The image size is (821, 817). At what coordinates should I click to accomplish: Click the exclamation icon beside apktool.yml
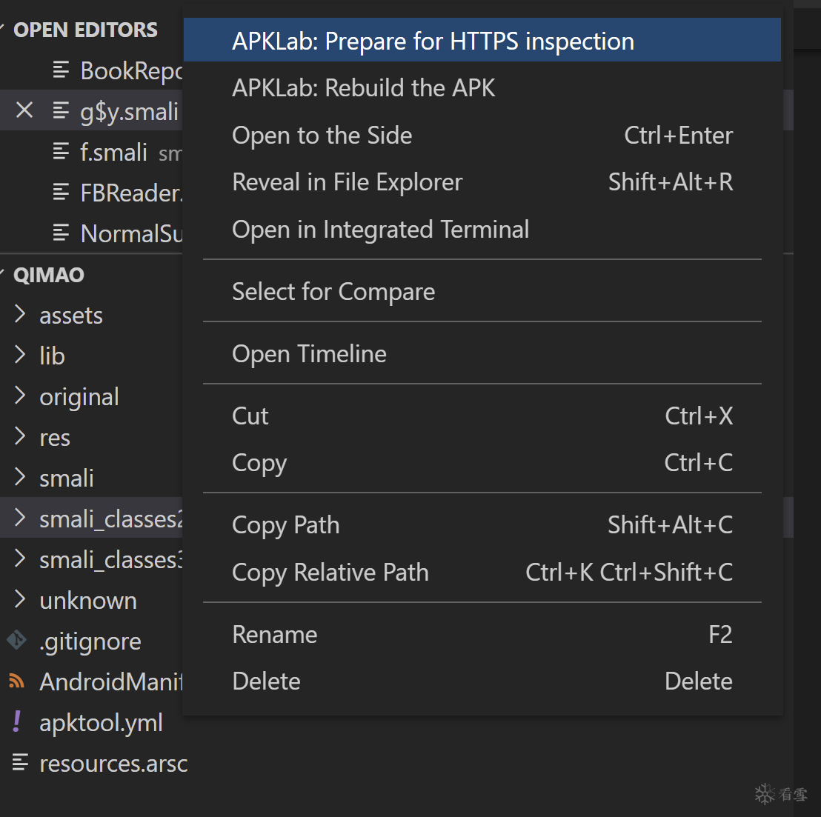point(16,721)
